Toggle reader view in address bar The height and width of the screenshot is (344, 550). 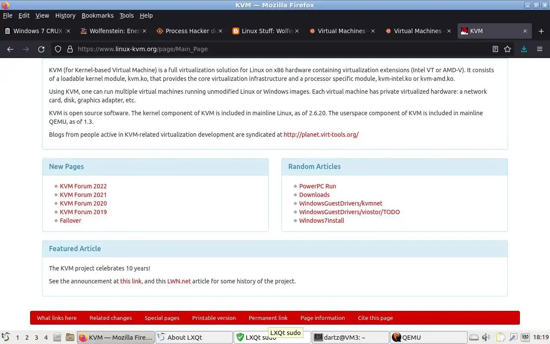tap(495, 49)
